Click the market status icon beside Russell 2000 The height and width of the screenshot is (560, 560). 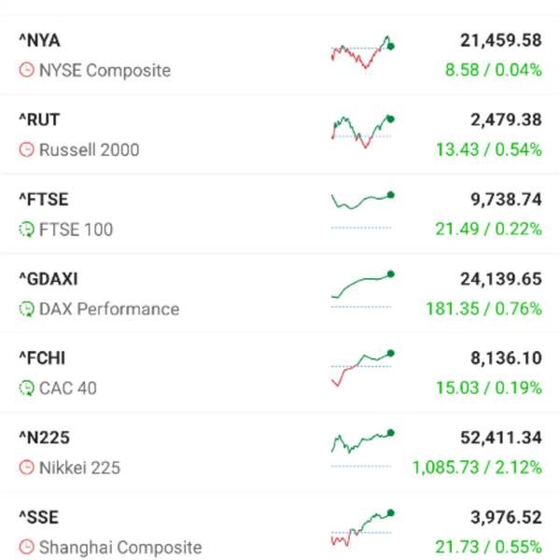tap(27, 149)
